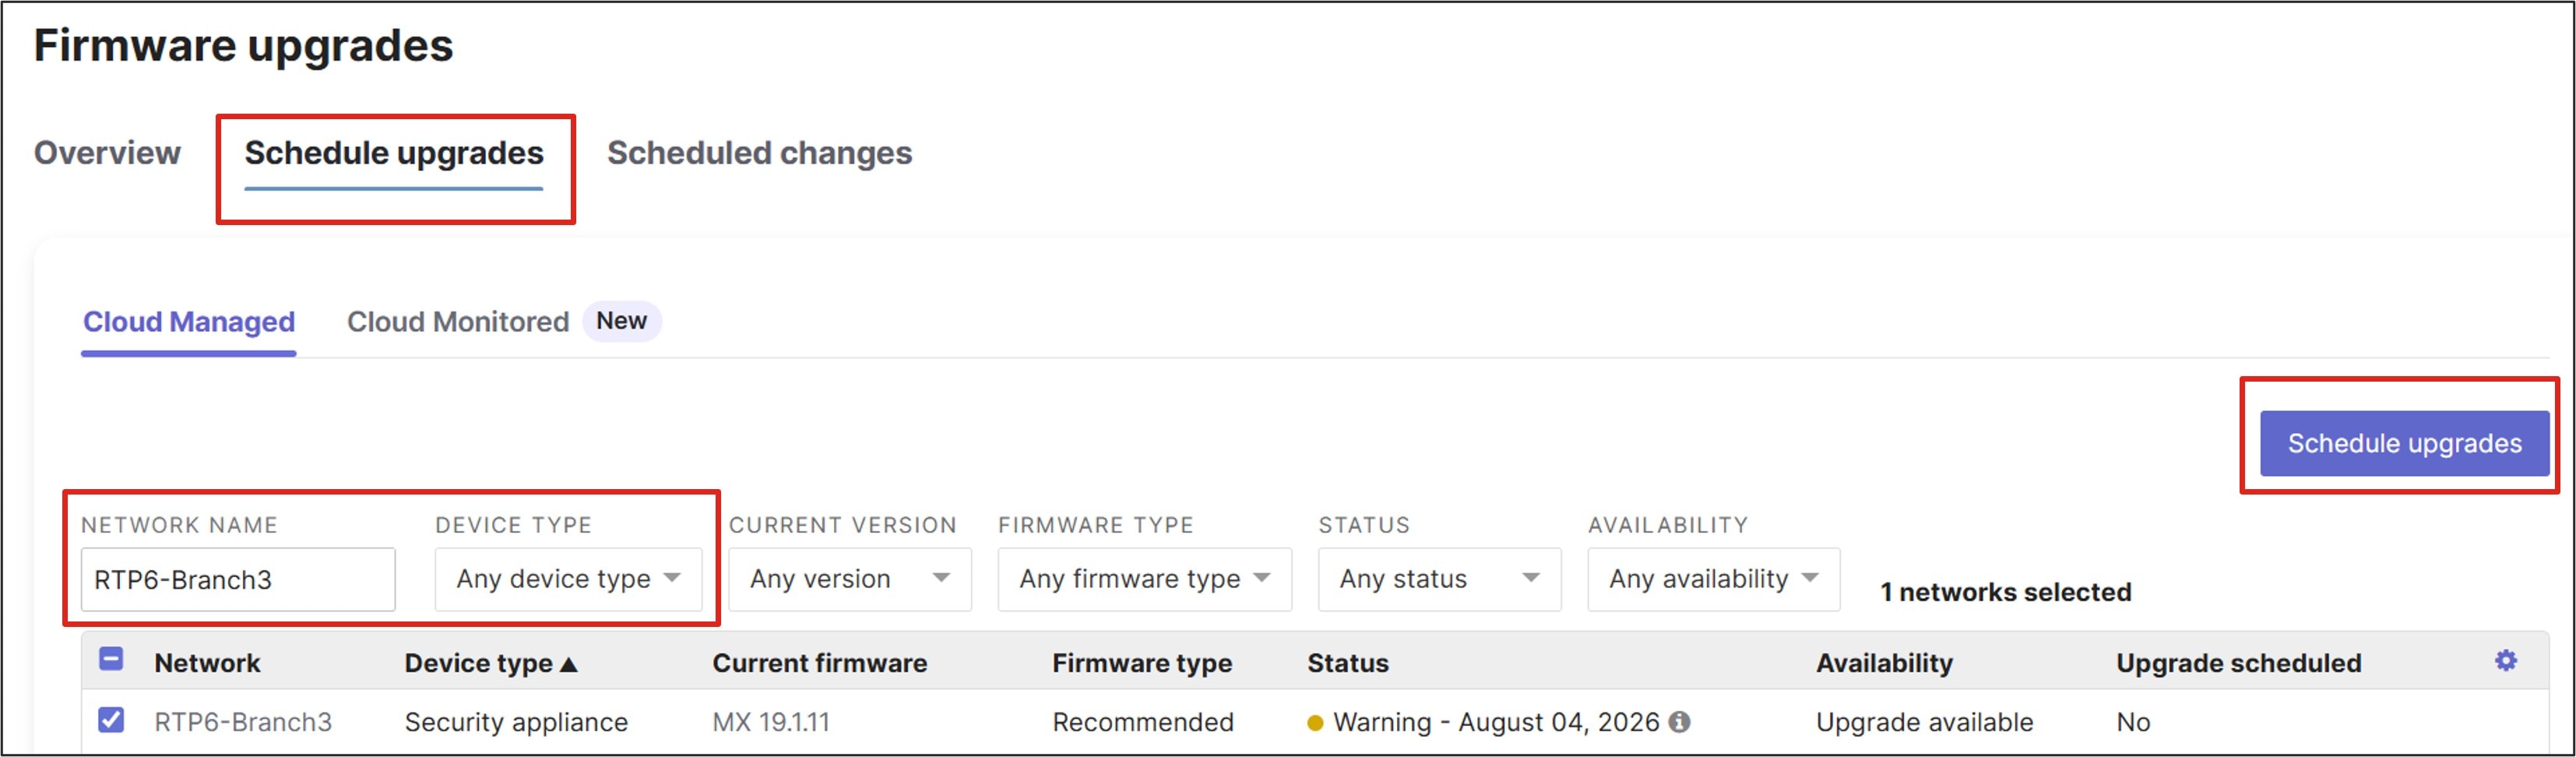Switch to the Overview tab

(x=107, y=153)
